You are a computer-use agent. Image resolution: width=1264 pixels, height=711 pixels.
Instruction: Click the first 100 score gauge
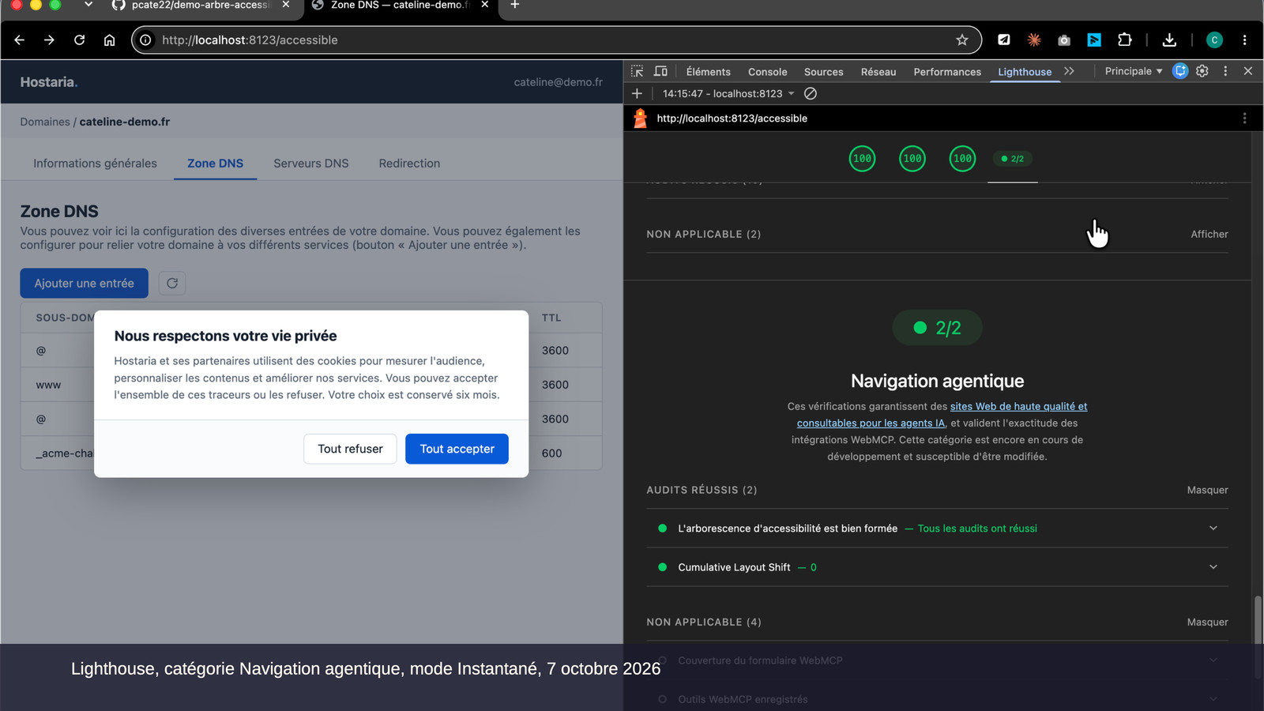862,159
